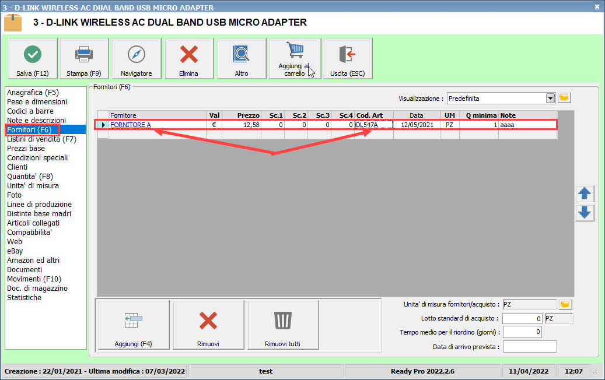Image resolution: width=605 pixels, height=380 pixels.
Task: Open the eBay section
Action: click(15, 251)
